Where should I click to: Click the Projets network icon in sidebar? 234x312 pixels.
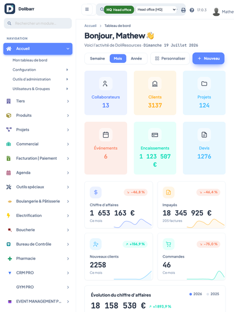(9, 129)
